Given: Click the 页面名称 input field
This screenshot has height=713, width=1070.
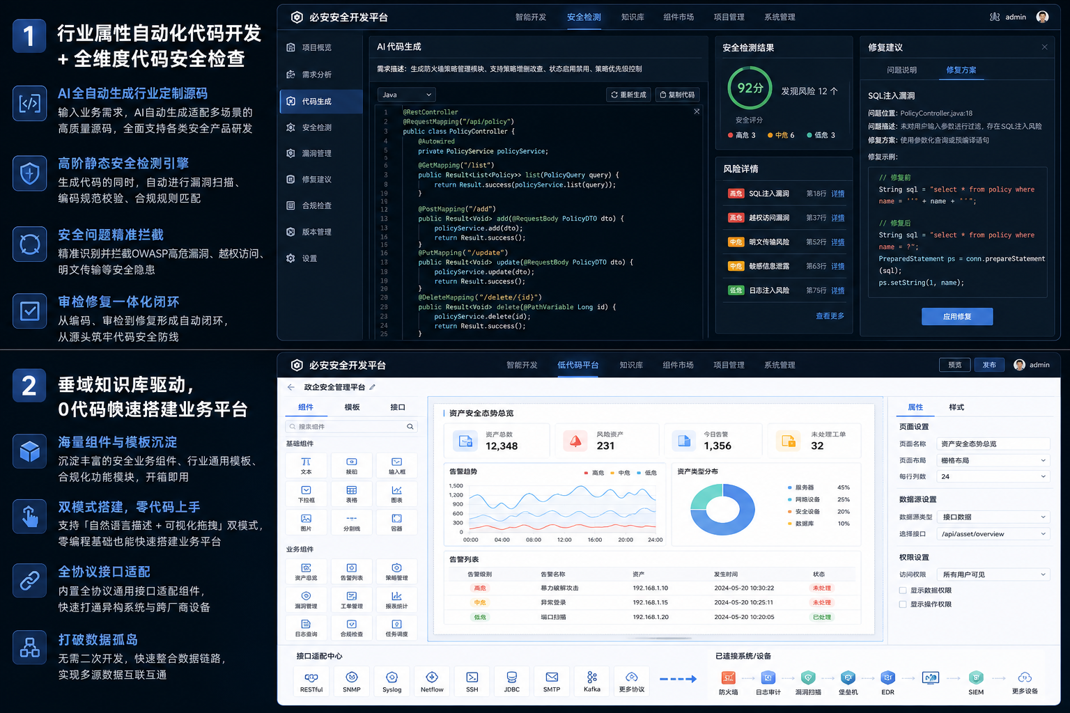Looking at the screenshot, I should coord(993,444).
